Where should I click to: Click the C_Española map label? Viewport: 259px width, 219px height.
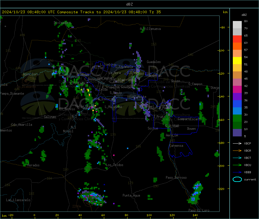124,67
